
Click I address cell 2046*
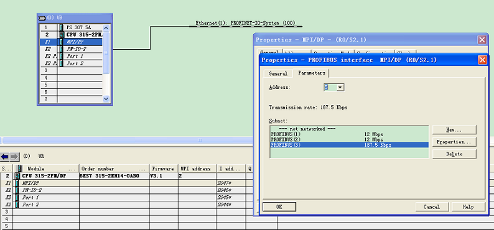point(231,190)
